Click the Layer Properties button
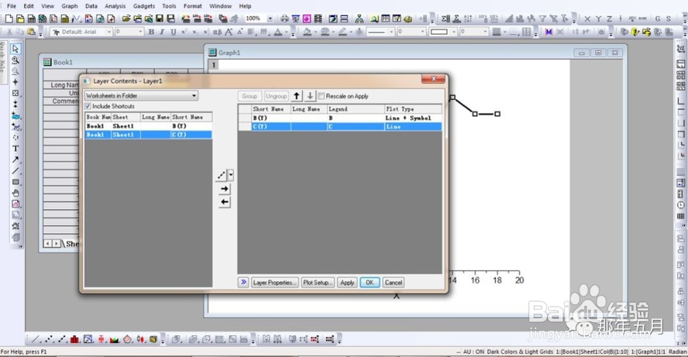The image size is (688, 357). click(275, 283)
